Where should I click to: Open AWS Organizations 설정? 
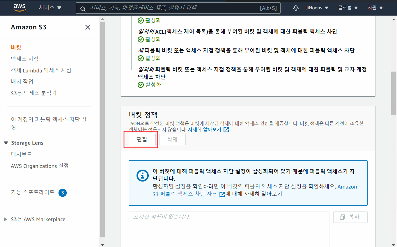[40, 166]
